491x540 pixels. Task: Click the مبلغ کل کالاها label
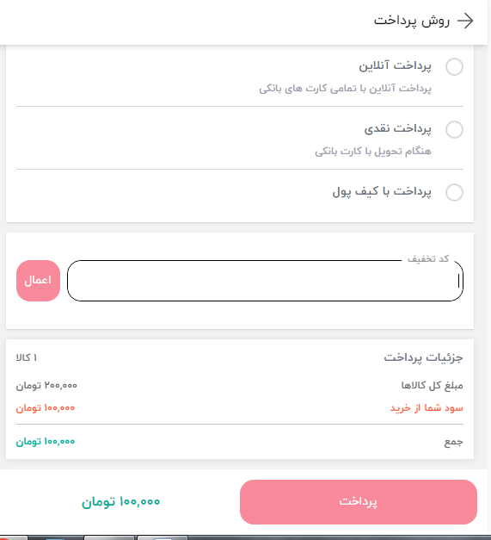432,385
